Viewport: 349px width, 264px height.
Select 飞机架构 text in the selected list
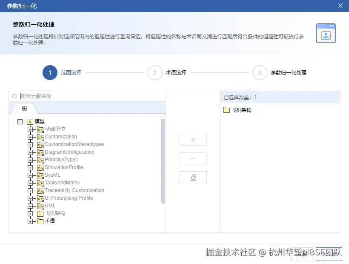click(241, 110)
